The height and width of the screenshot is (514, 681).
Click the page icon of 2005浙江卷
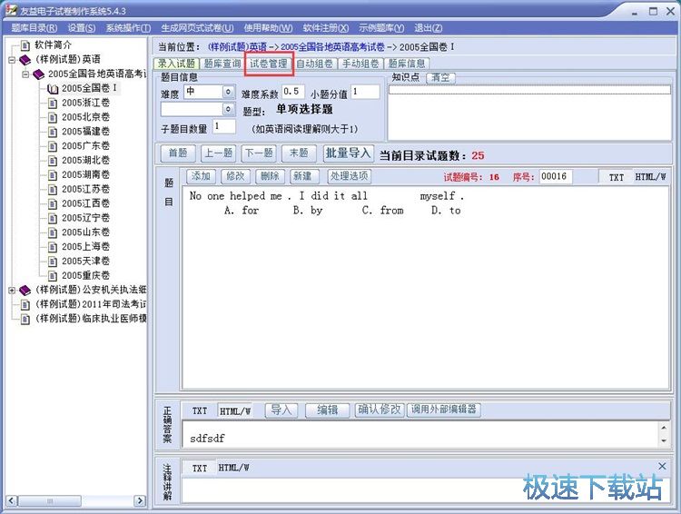[53, 104]
